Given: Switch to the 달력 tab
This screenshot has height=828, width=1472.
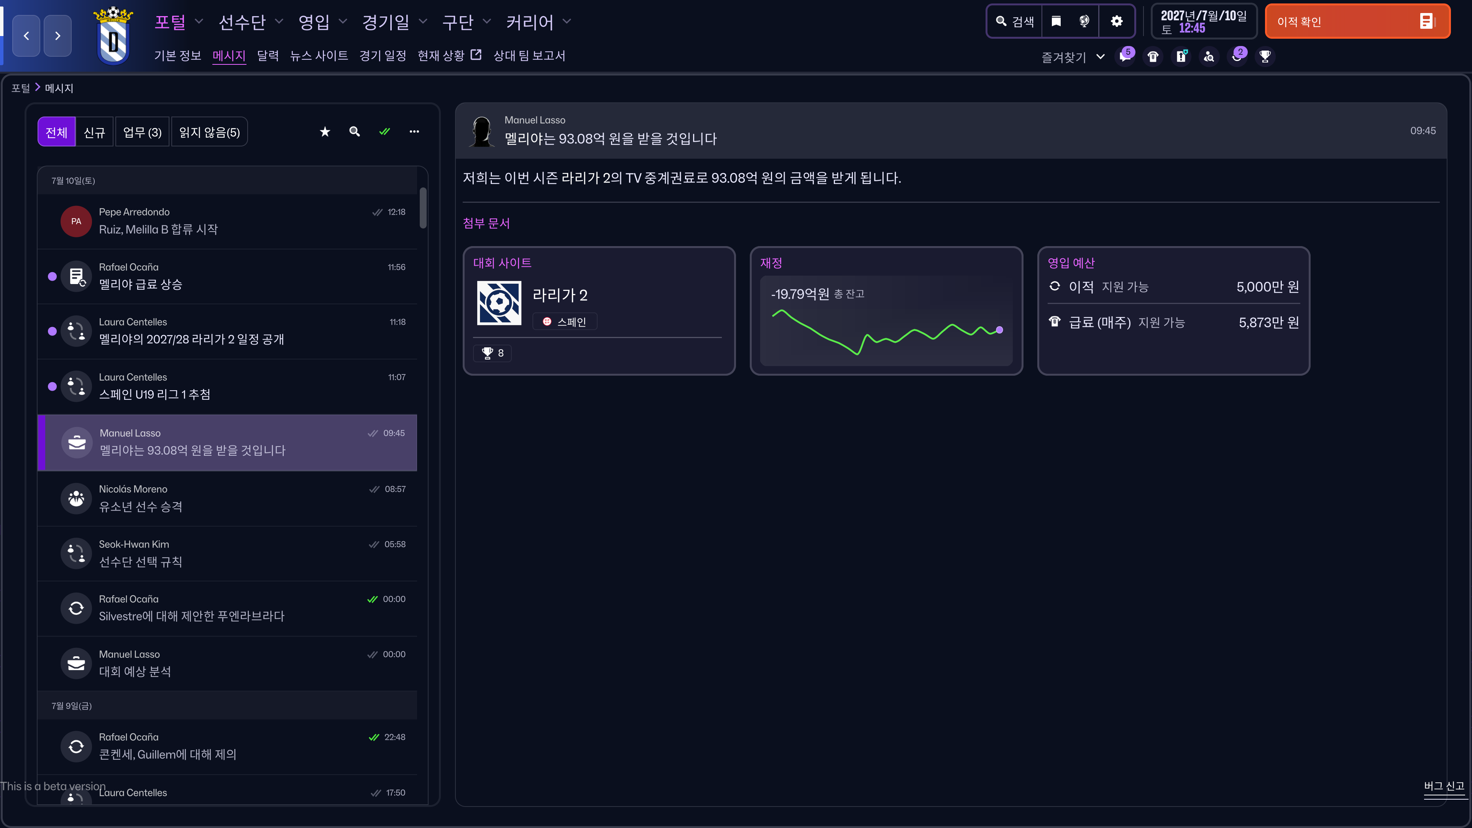Looking at the screenshot, I should click(268, 56).
